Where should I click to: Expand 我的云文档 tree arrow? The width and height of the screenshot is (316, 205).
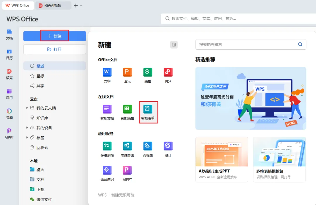(27, 108)
